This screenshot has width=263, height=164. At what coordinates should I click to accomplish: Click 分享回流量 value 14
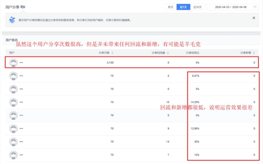pyautogui.click(x=168, y=142)
